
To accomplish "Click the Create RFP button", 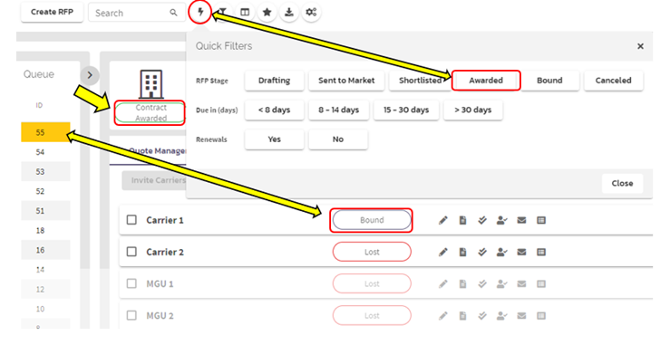I will click(52, 13).
